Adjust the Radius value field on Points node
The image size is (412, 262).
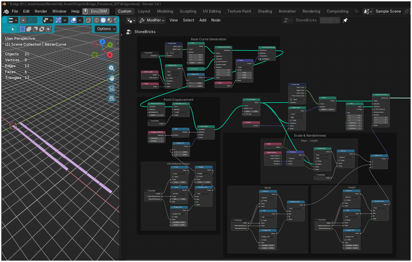pyautogui.click(x=196, y=63)
